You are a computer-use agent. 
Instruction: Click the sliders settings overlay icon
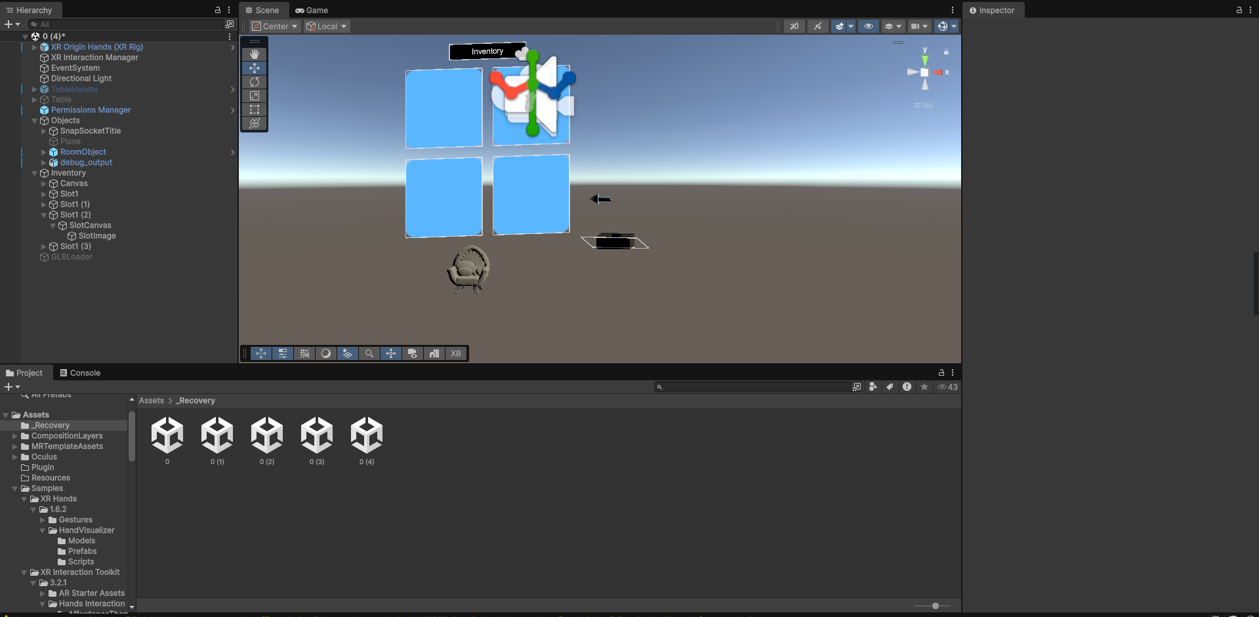click(x=283, y=353)
